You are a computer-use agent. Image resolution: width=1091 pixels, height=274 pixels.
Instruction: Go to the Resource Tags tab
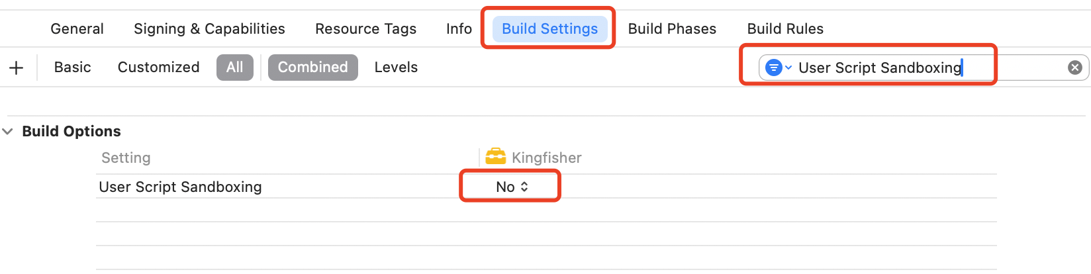365,29
